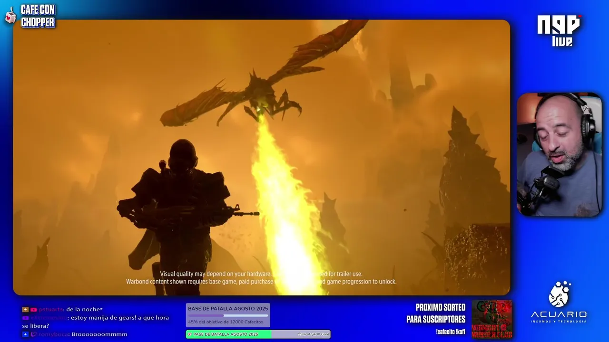The height and width of the screenshot is (342, 609).
Task: Click the 'Cafe con Chopper' show title
Action: (x=38, y=16)
